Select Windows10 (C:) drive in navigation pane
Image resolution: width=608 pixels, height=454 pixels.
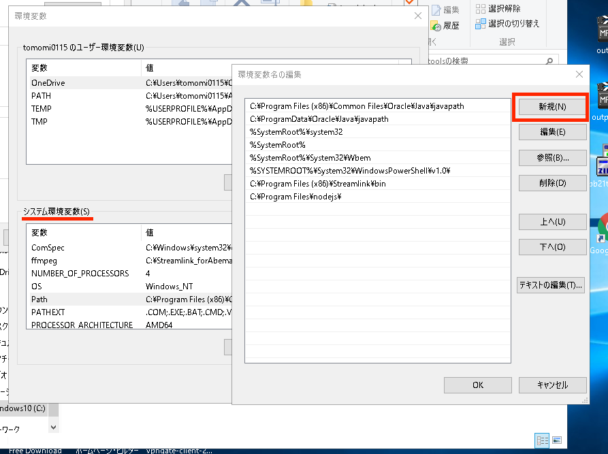(22, 408)
